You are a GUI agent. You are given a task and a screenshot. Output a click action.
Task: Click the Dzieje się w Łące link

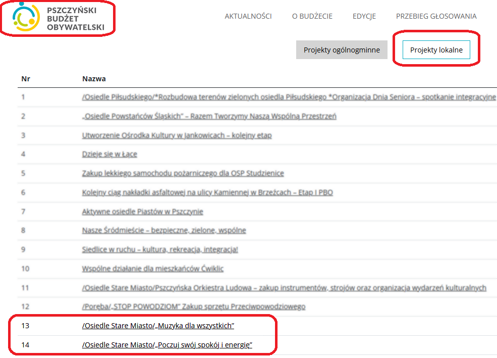click(x=109, y=154)
